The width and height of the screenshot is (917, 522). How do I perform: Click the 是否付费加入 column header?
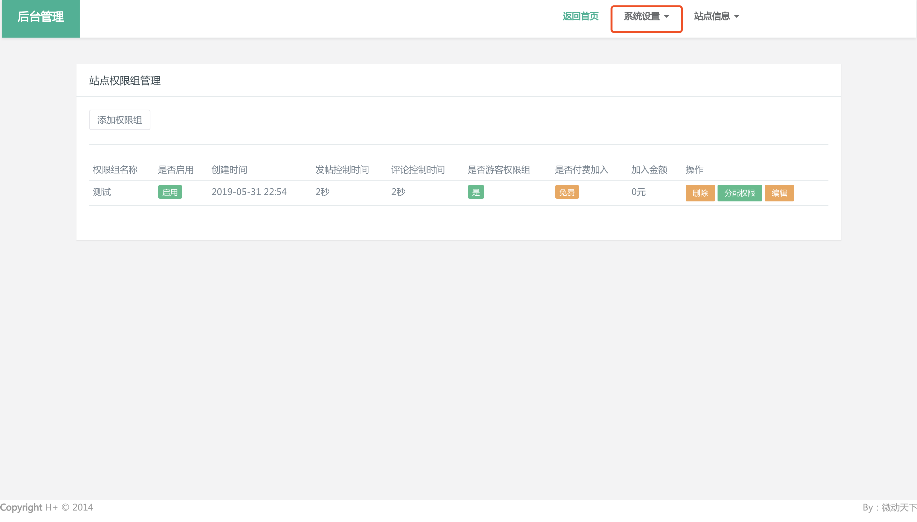(x=581, y=170)
